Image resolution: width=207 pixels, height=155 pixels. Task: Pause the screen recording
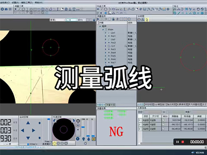coord(178,142)
